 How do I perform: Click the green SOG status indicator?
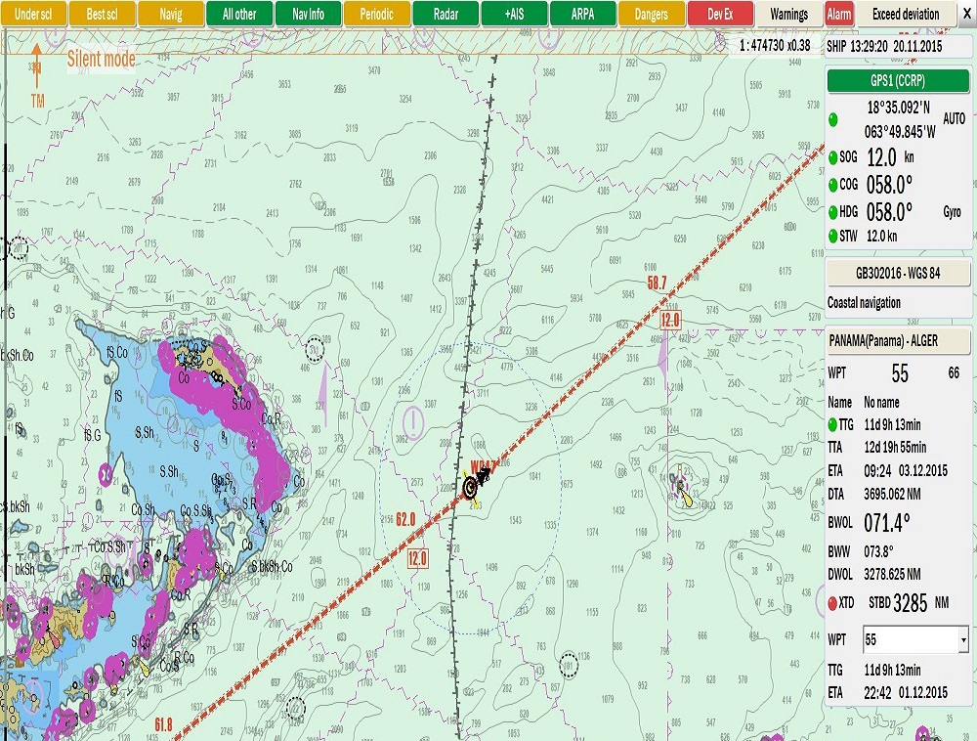[x=832, y=157]
